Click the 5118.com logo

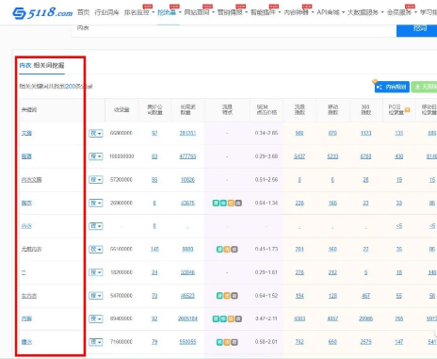tap(42, 13)
